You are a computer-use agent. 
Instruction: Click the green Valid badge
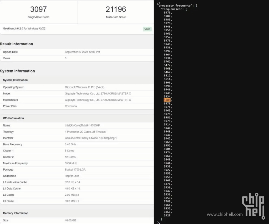coord(147,29)
